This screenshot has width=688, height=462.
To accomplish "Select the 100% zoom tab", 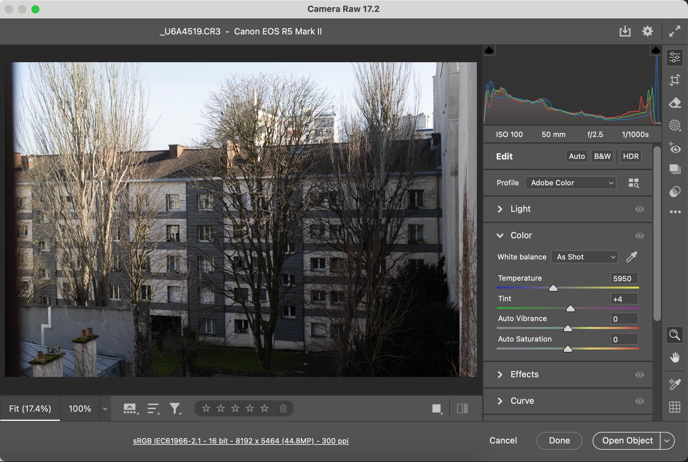I will [x=80, y=409].
